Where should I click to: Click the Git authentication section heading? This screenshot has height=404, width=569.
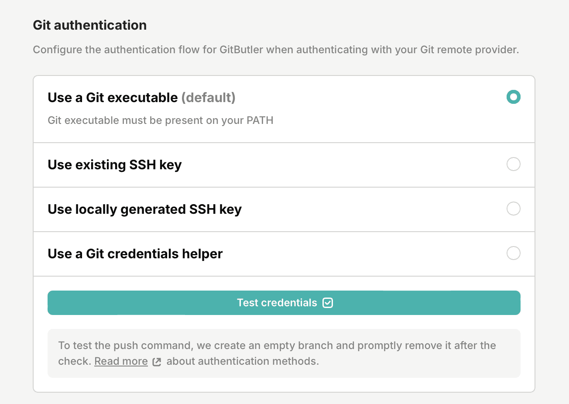[x=89, y=25]
